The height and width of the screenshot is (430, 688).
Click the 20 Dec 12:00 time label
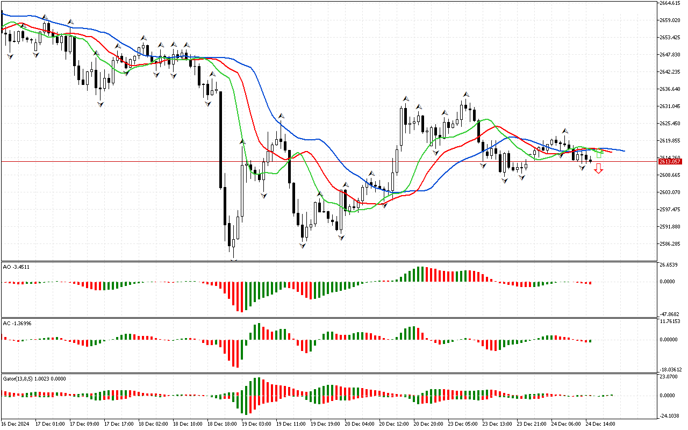pyautogui.click(x=394, y=424)
